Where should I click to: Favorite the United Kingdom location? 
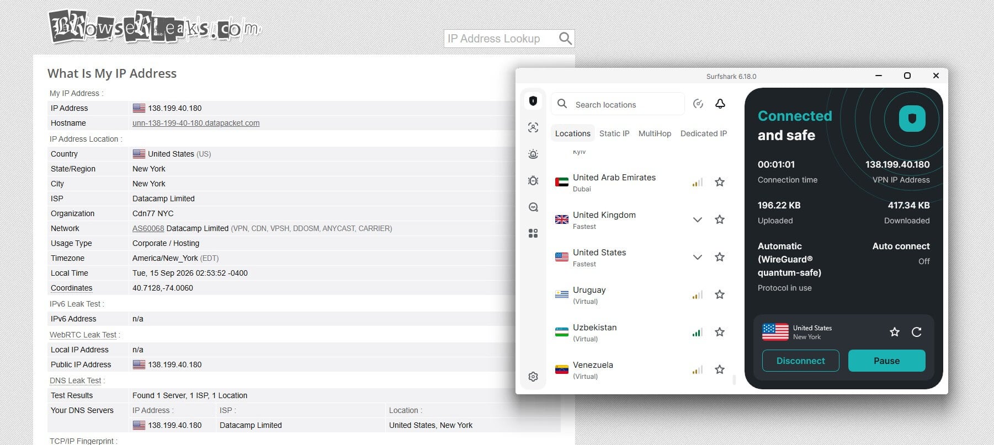point(720,219)
